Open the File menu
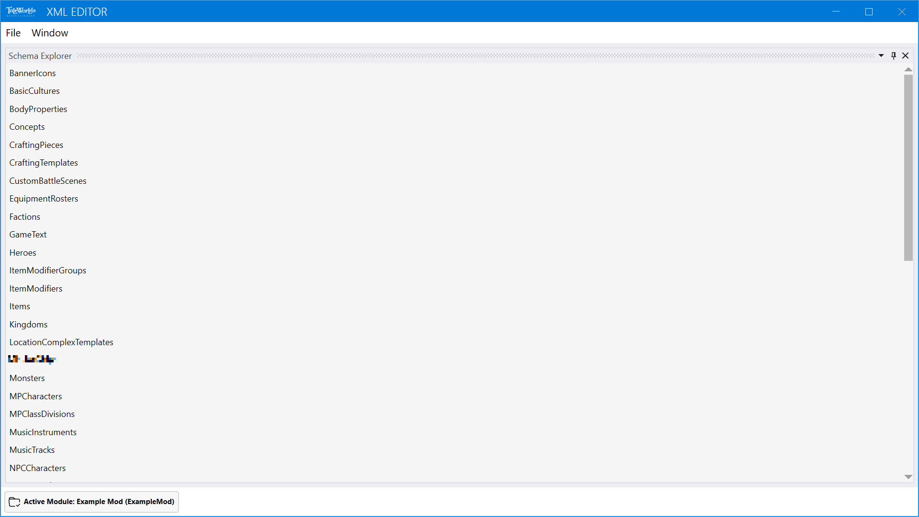 click(x=13, y=33)
